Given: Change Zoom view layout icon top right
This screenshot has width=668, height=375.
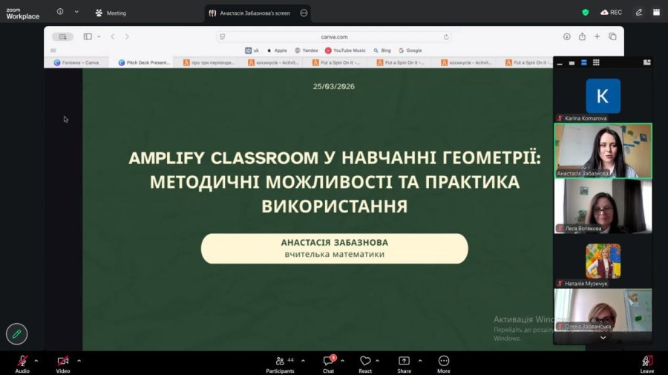Looking at the screenshot, I should tap(657, 13).
